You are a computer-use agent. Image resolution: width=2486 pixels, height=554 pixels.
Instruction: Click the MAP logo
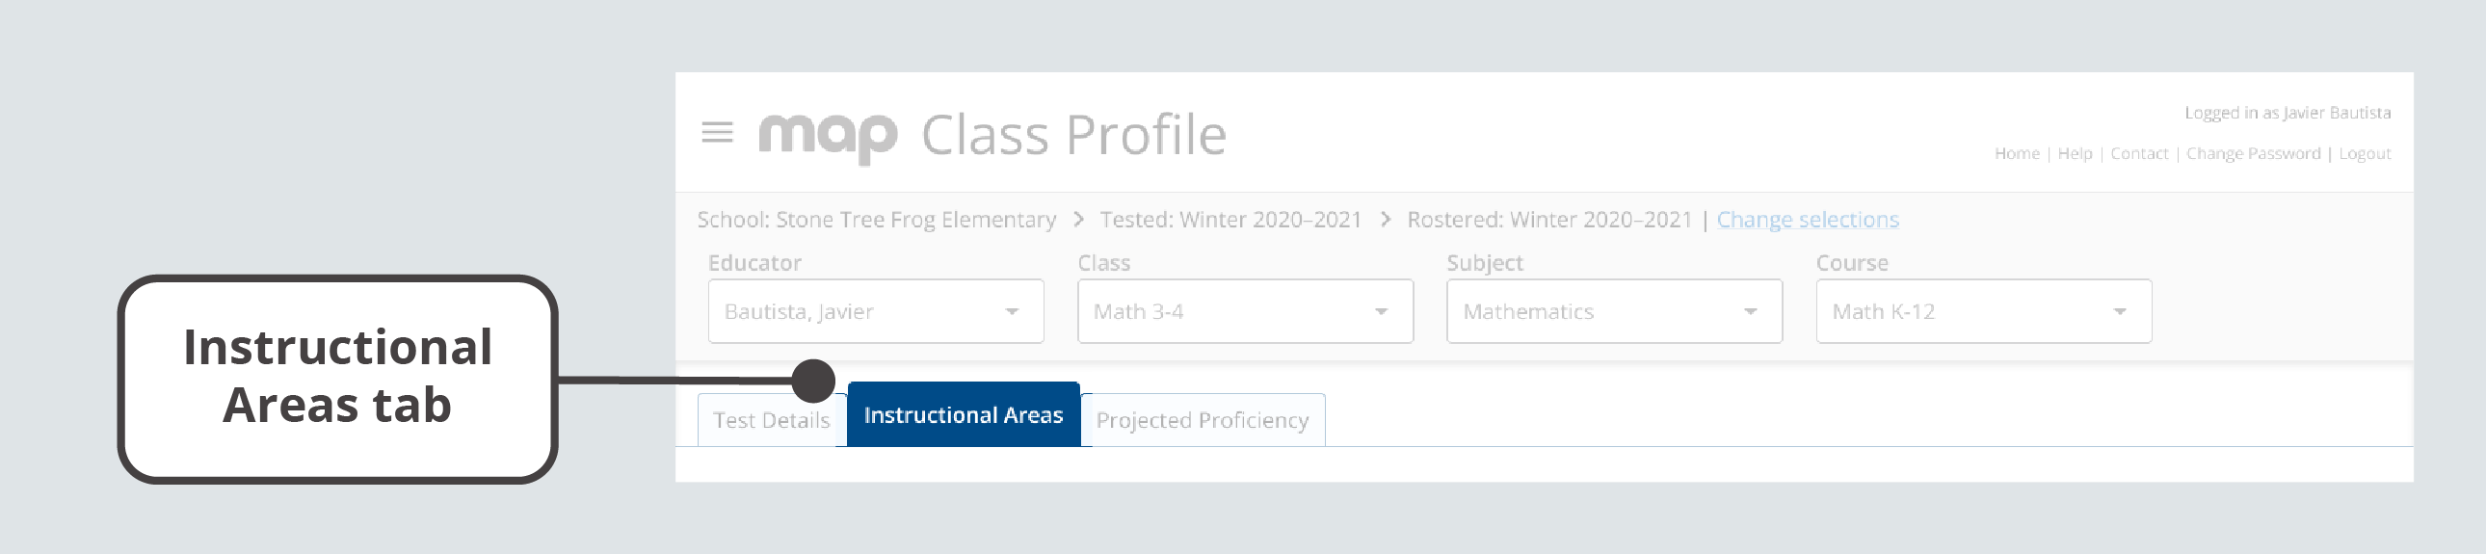[828, 136]
